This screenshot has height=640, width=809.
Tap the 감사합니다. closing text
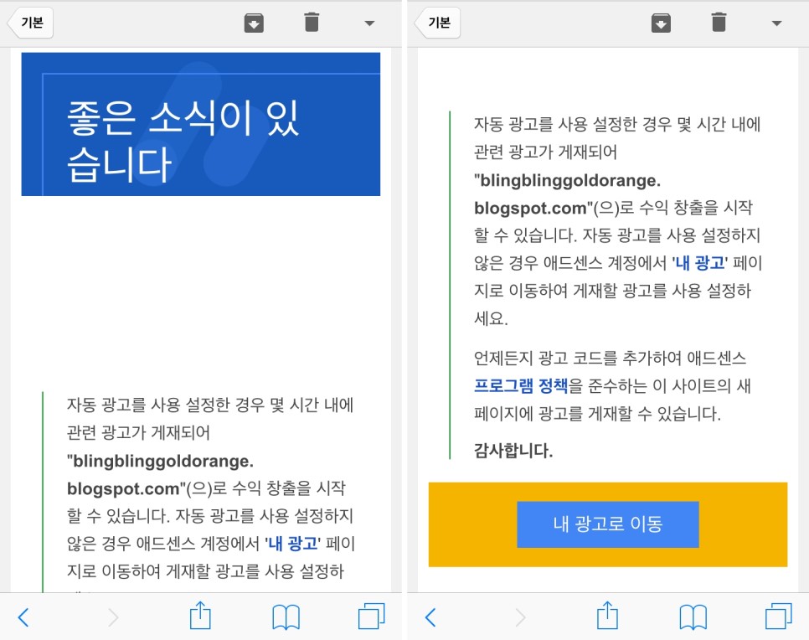tap(513, 451)
